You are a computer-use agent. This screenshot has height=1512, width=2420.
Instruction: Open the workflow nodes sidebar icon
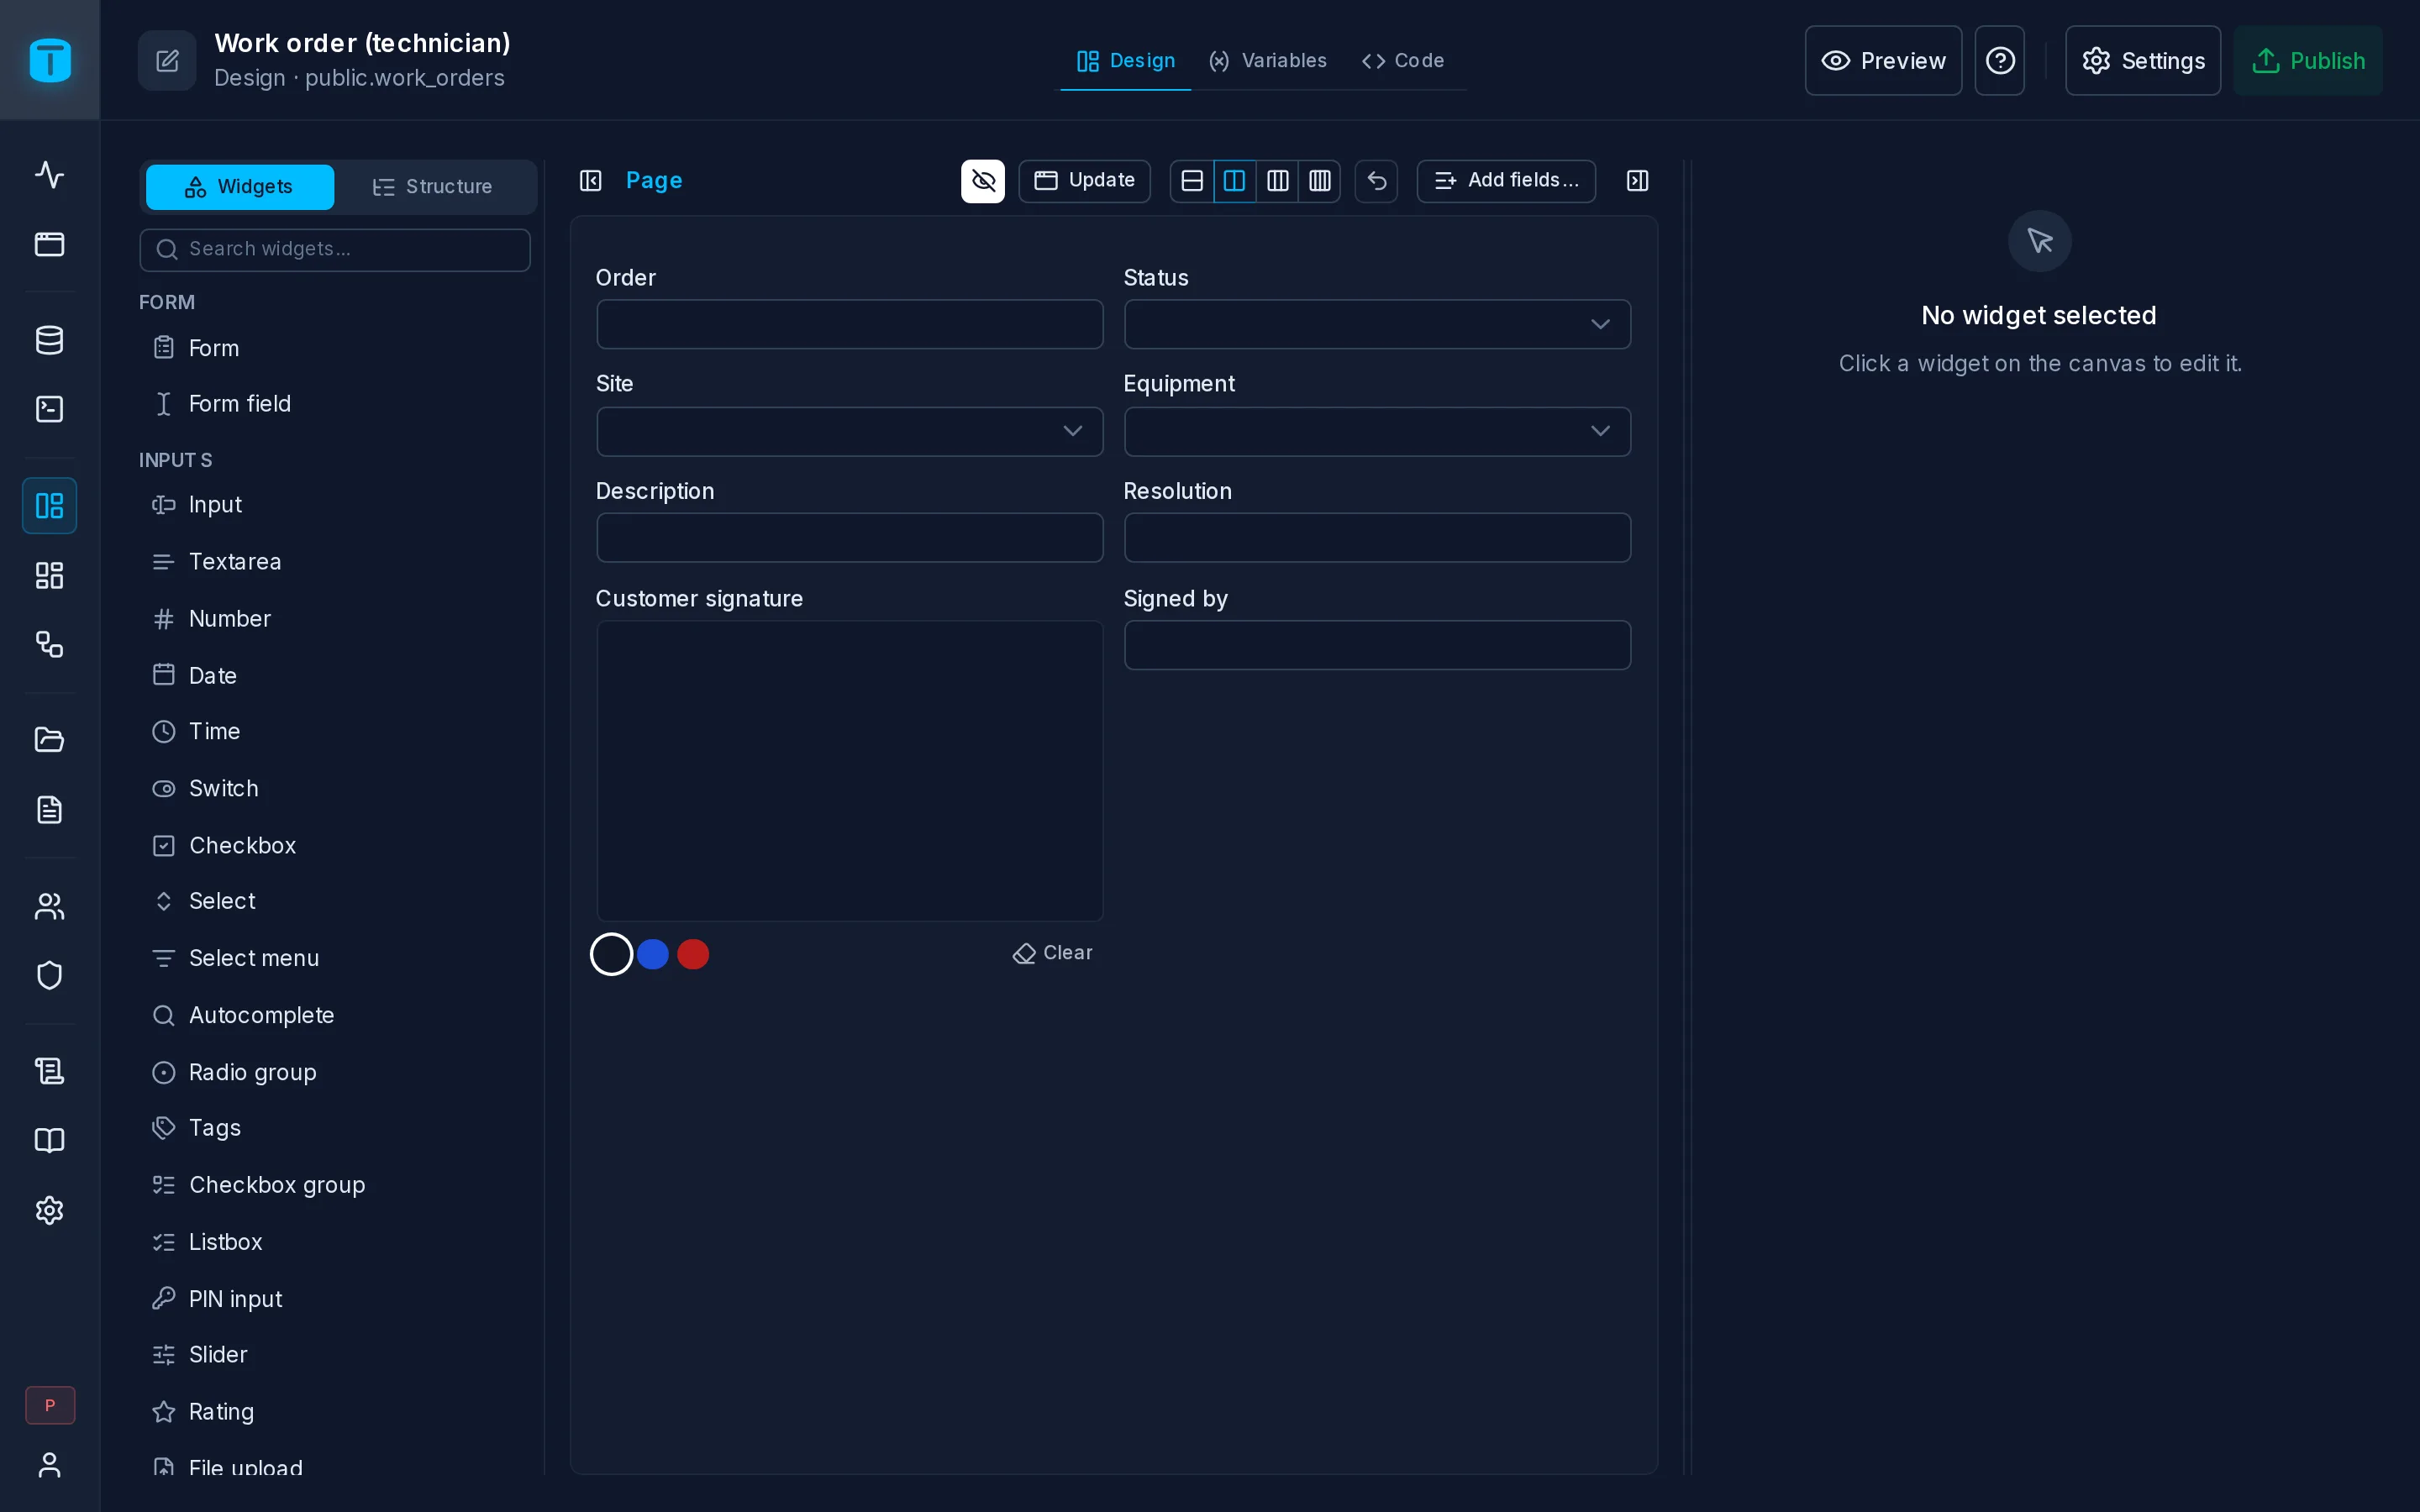49,644
